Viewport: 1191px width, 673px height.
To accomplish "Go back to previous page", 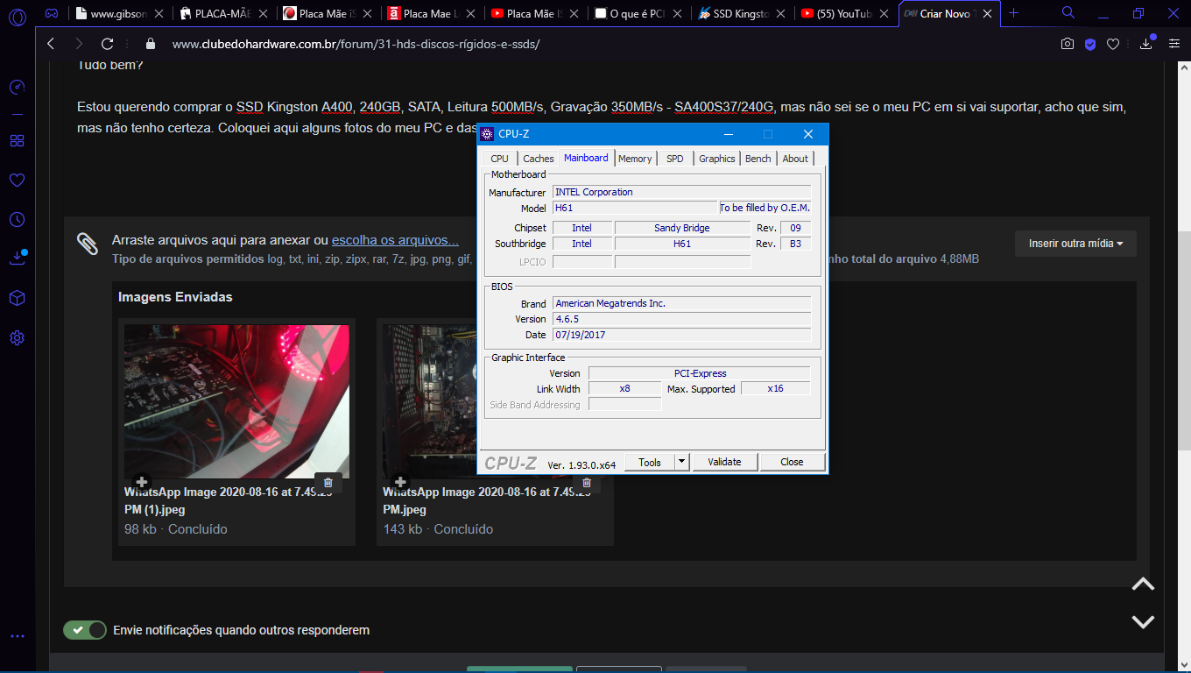I will pyautogui.click(x=51, y=44).
